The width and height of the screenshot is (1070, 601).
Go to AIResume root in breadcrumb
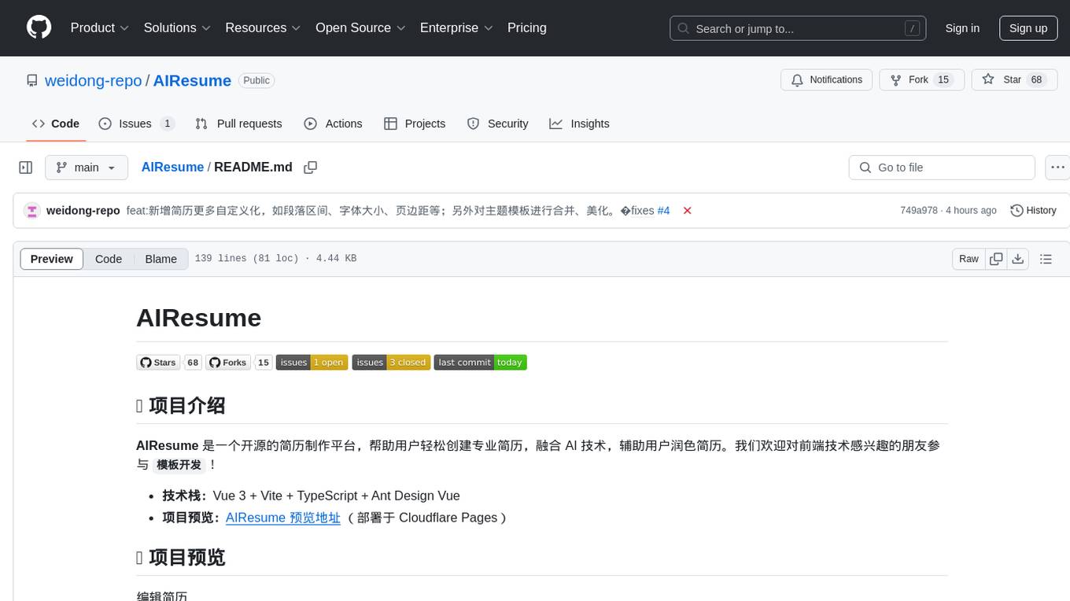[x=172, y=167]
